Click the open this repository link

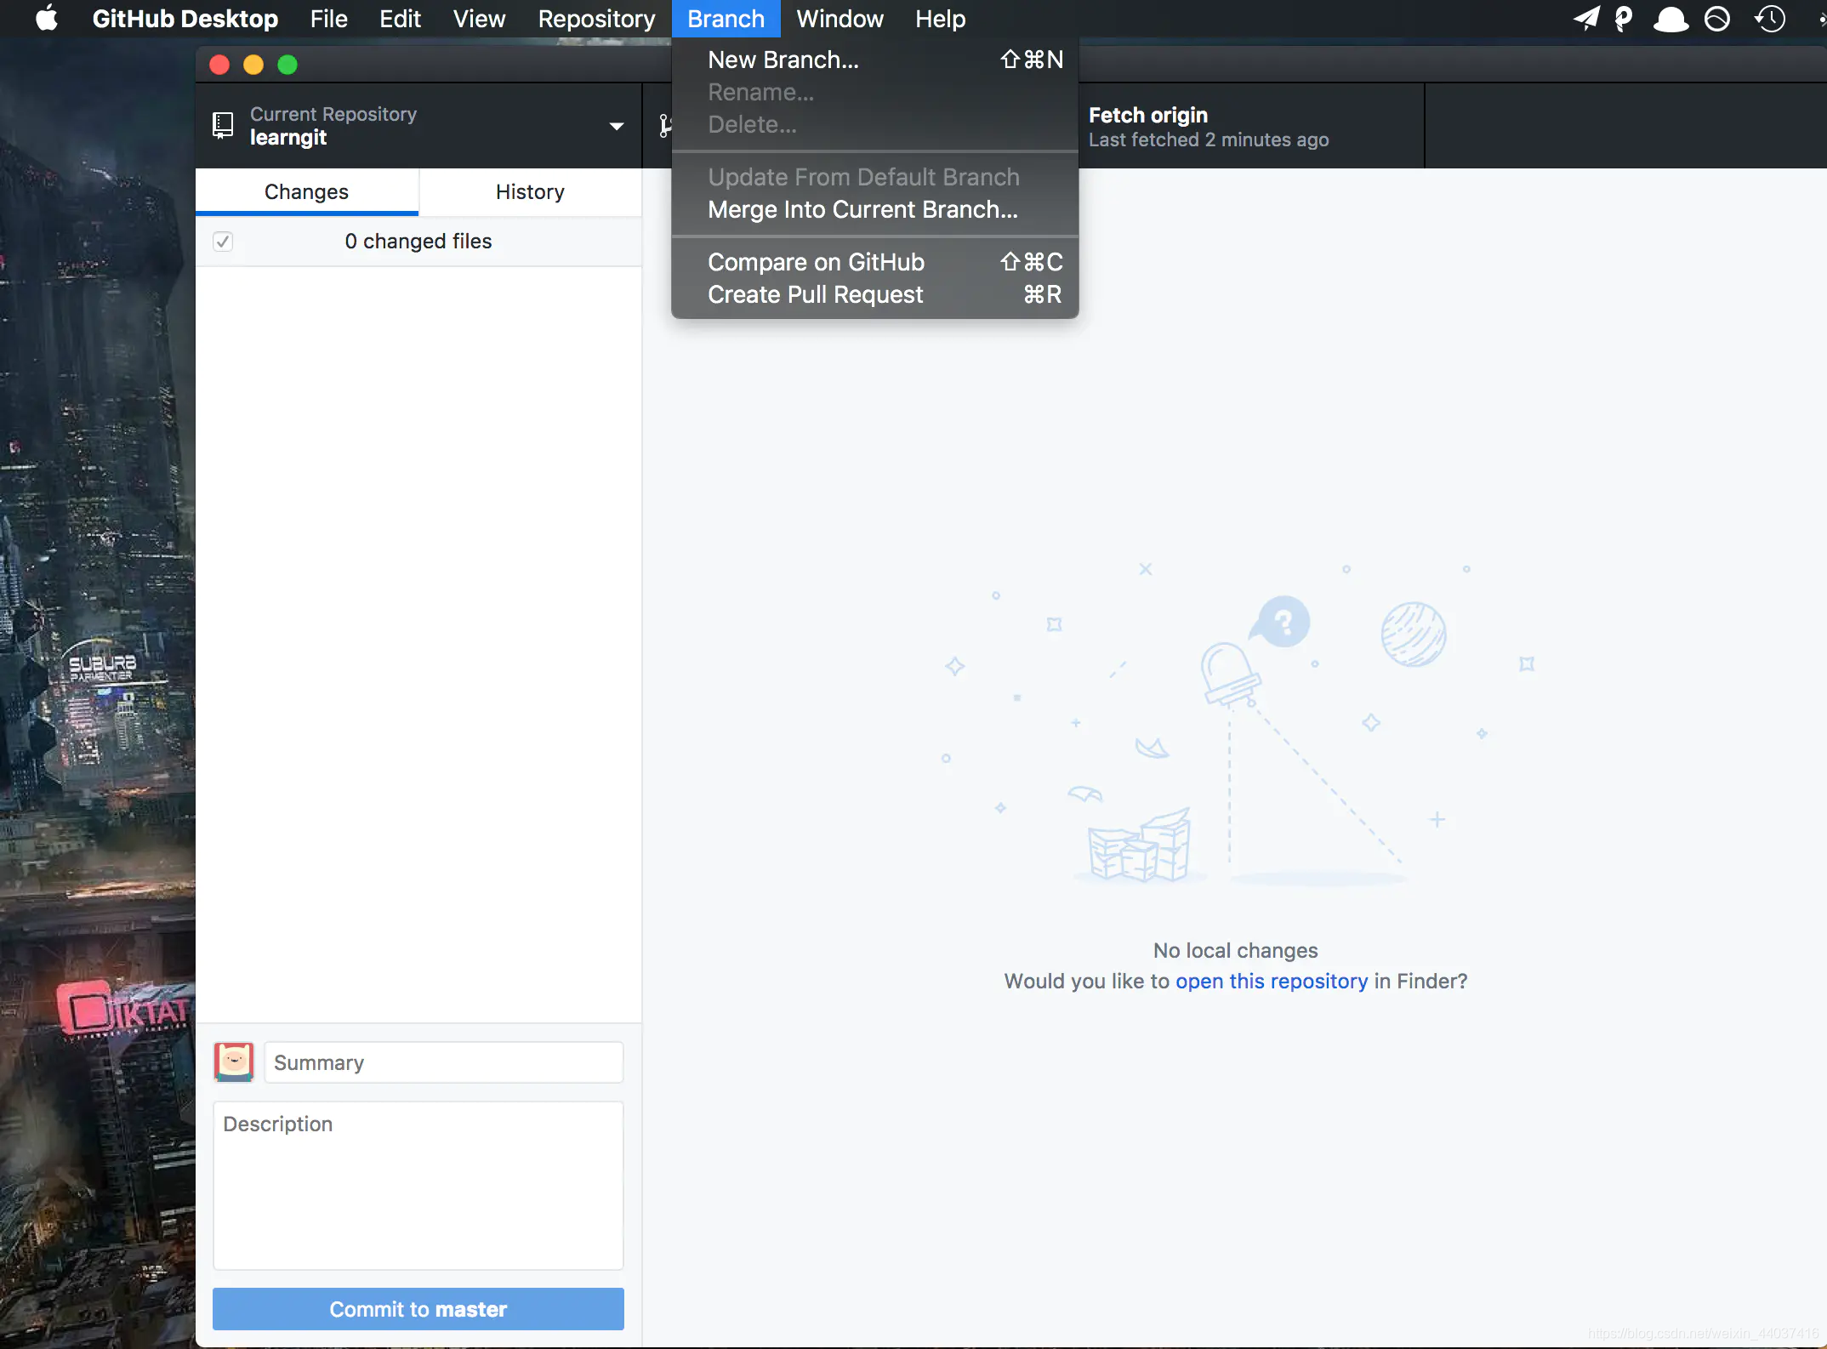[1272, 981]
